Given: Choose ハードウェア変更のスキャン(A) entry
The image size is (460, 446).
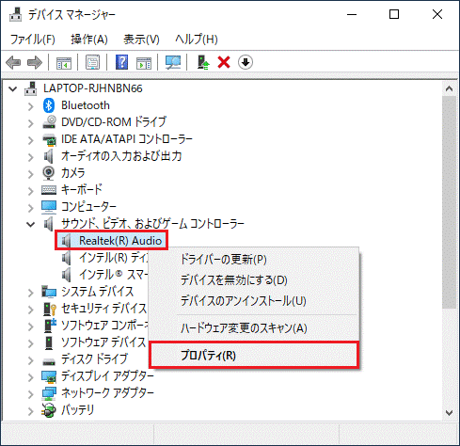Looking at the screenshot, I should pyautogui.click(x=254, y=328).
